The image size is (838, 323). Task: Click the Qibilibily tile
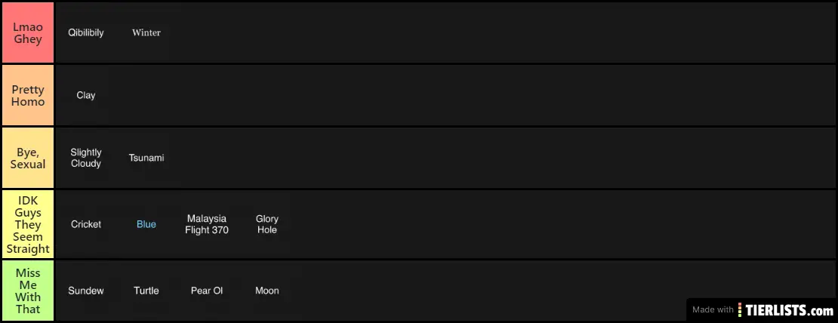pyautogui.click(x=86, y=32)
